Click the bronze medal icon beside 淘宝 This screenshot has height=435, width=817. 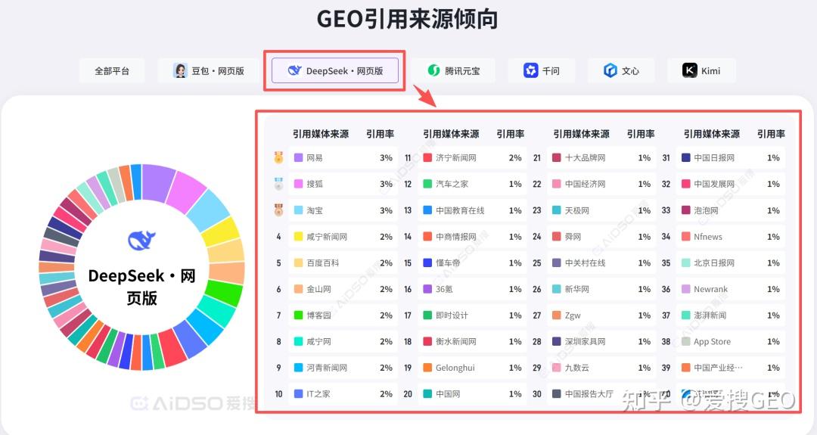pos(278,210)
